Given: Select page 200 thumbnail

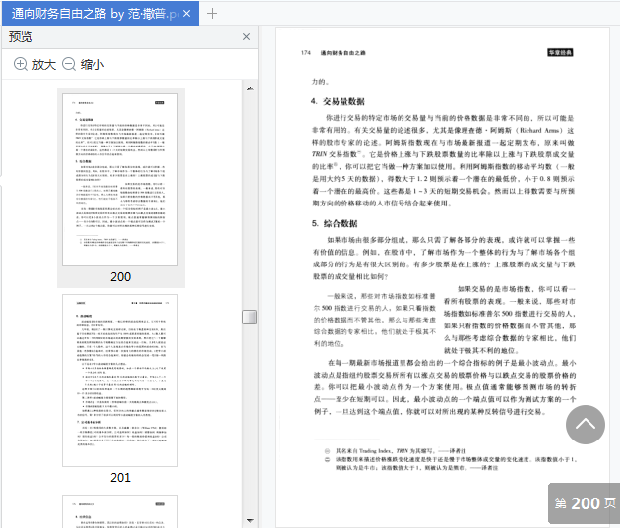Looking at the screenshot, I should pyautogui.click(x=120, y=180).
